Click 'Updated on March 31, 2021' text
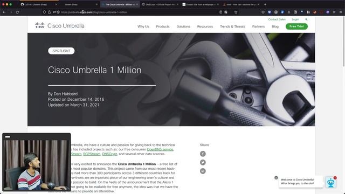 [x=73, y=105]
